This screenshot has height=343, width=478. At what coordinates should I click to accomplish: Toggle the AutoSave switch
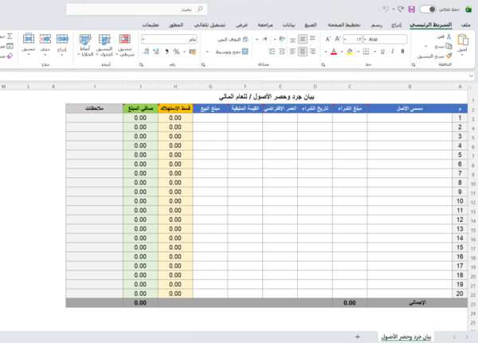[x=428, y=9]
